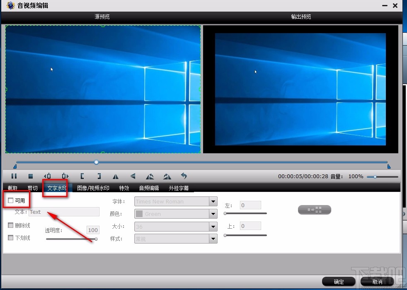Toggle the 删除线 strikethrough checkbox

11,225
